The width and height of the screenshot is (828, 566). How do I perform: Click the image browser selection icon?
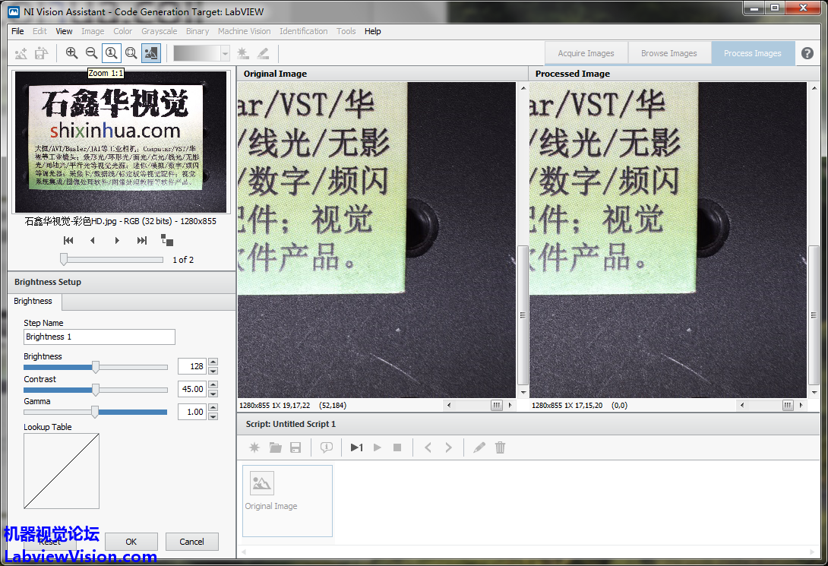(167, 240)
